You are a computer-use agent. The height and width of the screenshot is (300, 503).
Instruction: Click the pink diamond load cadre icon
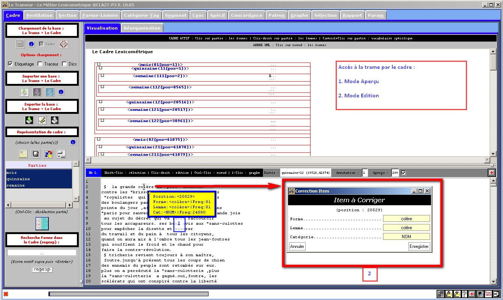pos(64,44)
